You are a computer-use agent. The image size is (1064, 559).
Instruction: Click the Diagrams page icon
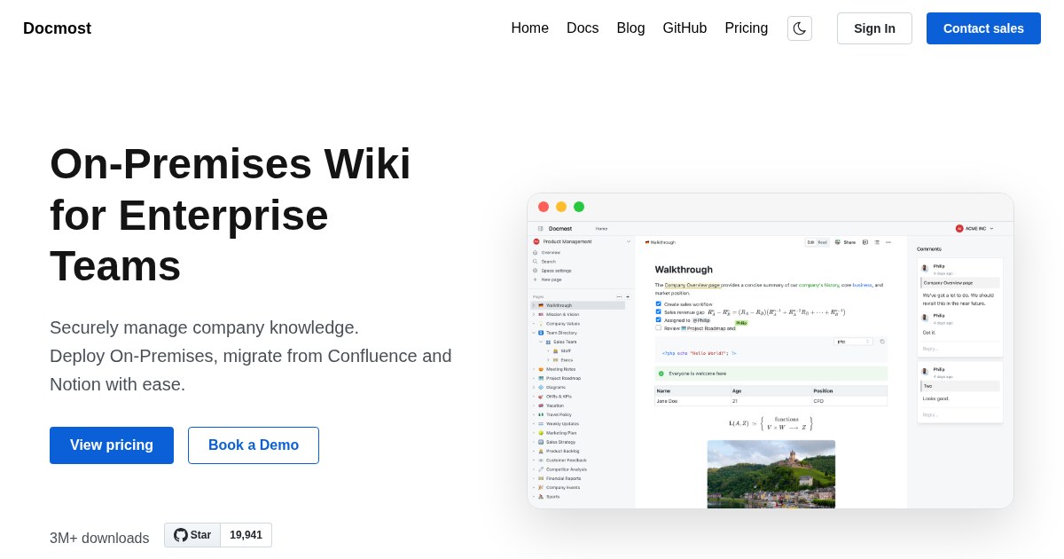pyautogui.click(x=541, y=387)
